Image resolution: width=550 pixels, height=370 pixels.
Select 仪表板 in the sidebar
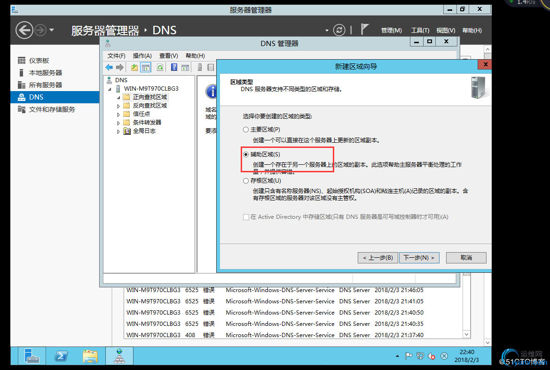[55, 61]
